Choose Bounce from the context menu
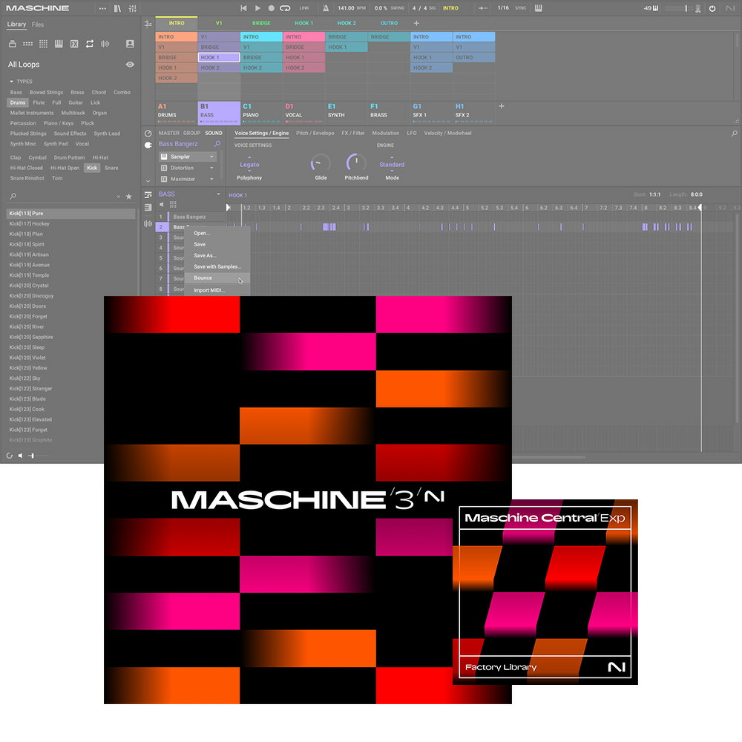 (x=205, y=278)
